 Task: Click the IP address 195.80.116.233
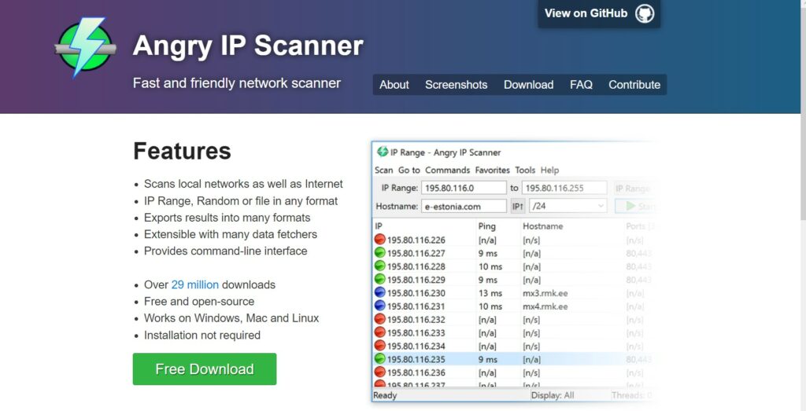(x=416, y=333)
